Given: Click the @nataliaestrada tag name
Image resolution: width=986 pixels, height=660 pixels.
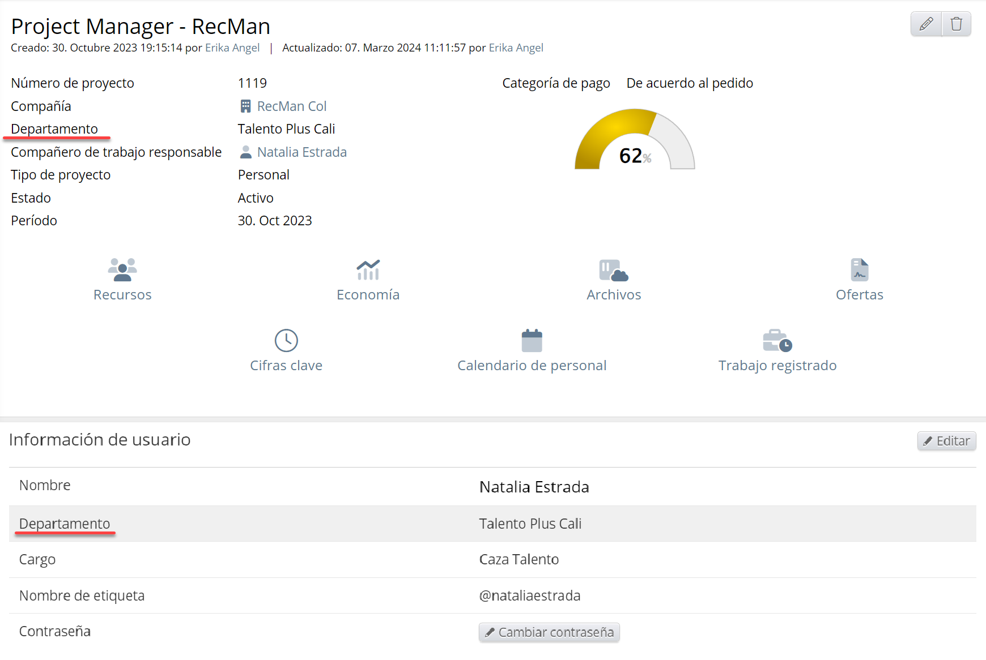Looking at the screenshot, I should pos(530,595).
